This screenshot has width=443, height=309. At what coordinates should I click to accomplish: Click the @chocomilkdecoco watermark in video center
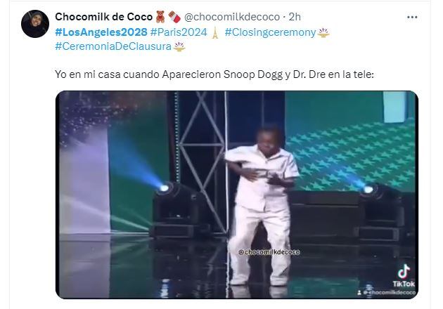(x=269, y=252)
